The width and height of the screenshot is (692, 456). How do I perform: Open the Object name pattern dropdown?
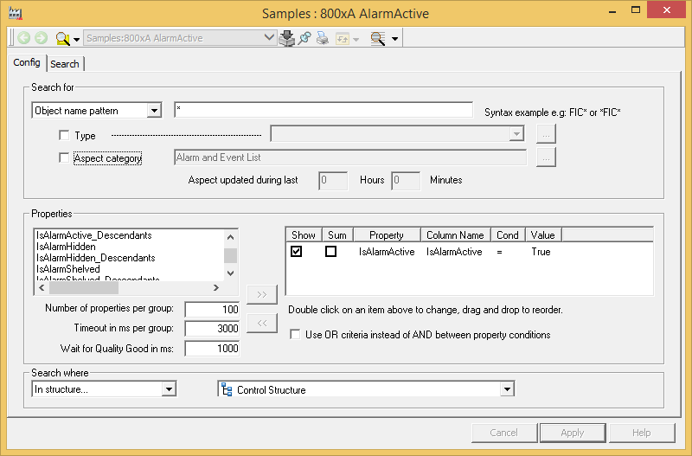tap(154, 111)
